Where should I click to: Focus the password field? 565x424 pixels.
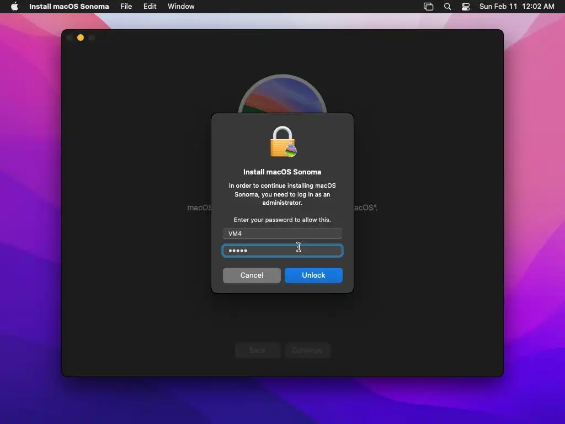282,251
